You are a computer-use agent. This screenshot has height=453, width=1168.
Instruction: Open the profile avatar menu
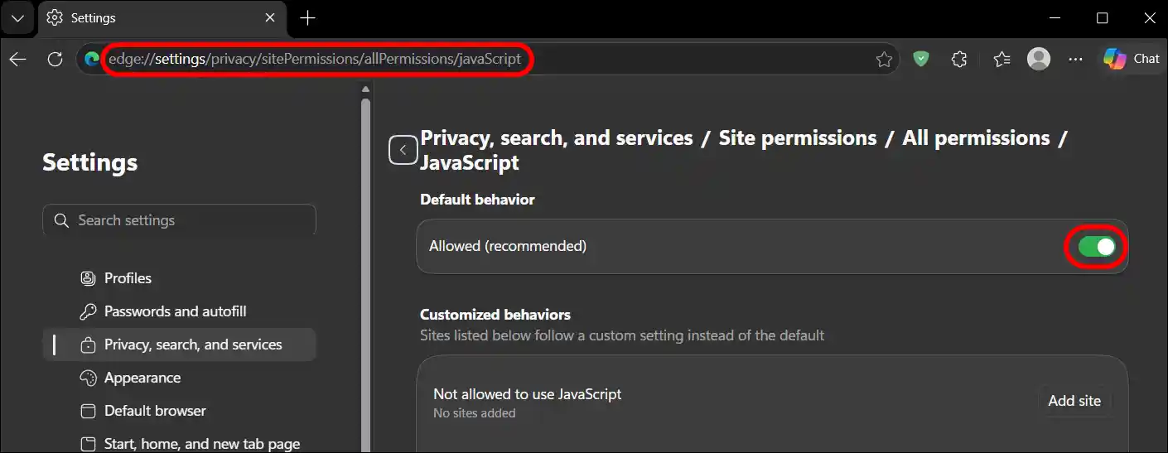1039,59
